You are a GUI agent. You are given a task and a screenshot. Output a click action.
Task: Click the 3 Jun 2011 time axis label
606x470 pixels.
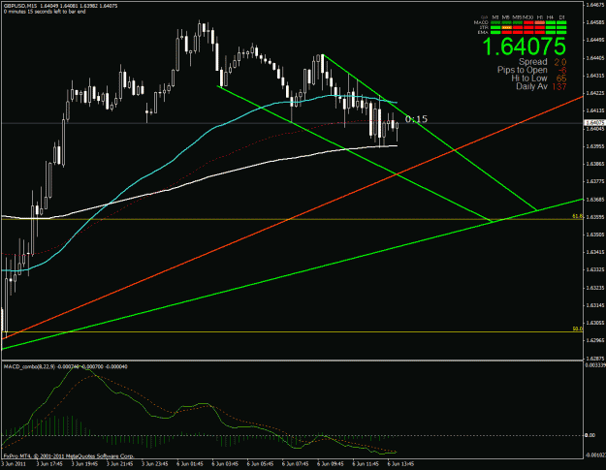pyautogui.click(x=14, y=464)
